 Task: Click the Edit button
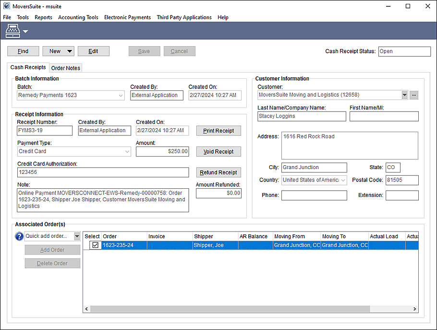click(x=93, y=51)
